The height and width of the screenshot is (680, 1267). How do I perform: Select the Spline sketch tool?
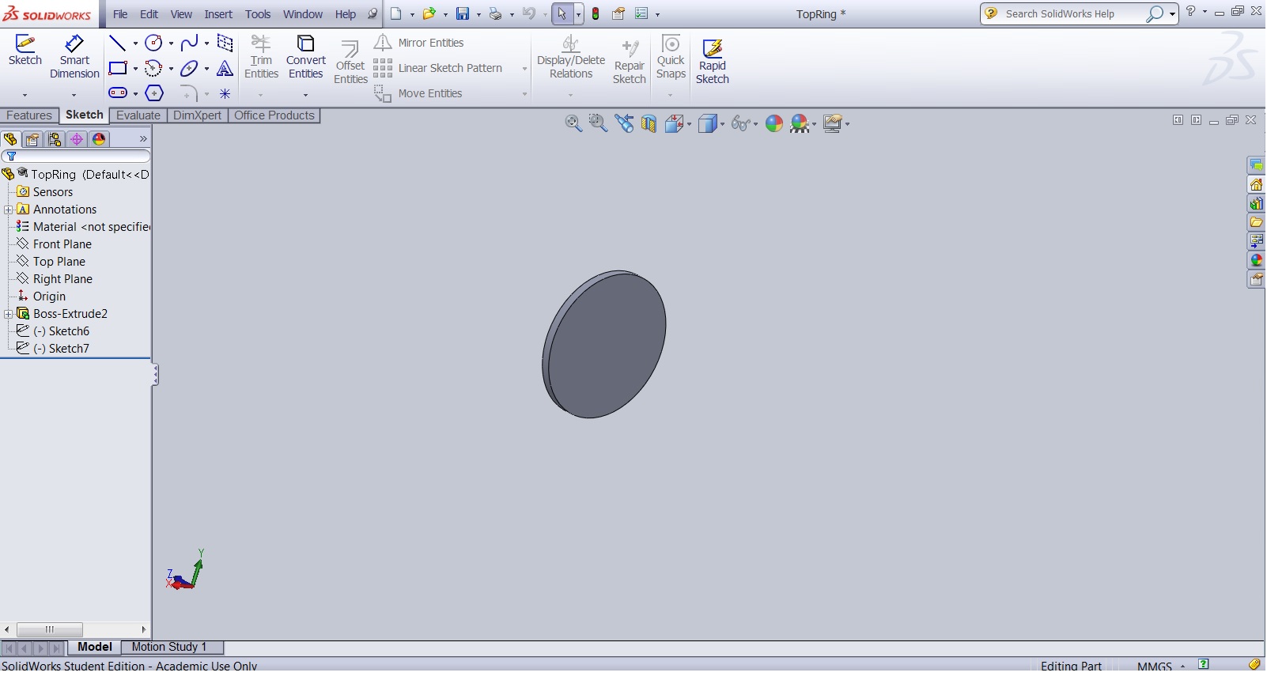tap(190, 43)
